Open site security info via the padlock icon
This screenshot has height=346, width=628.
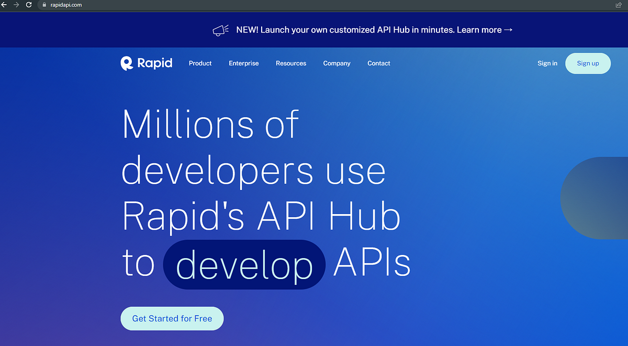[44, 5]
